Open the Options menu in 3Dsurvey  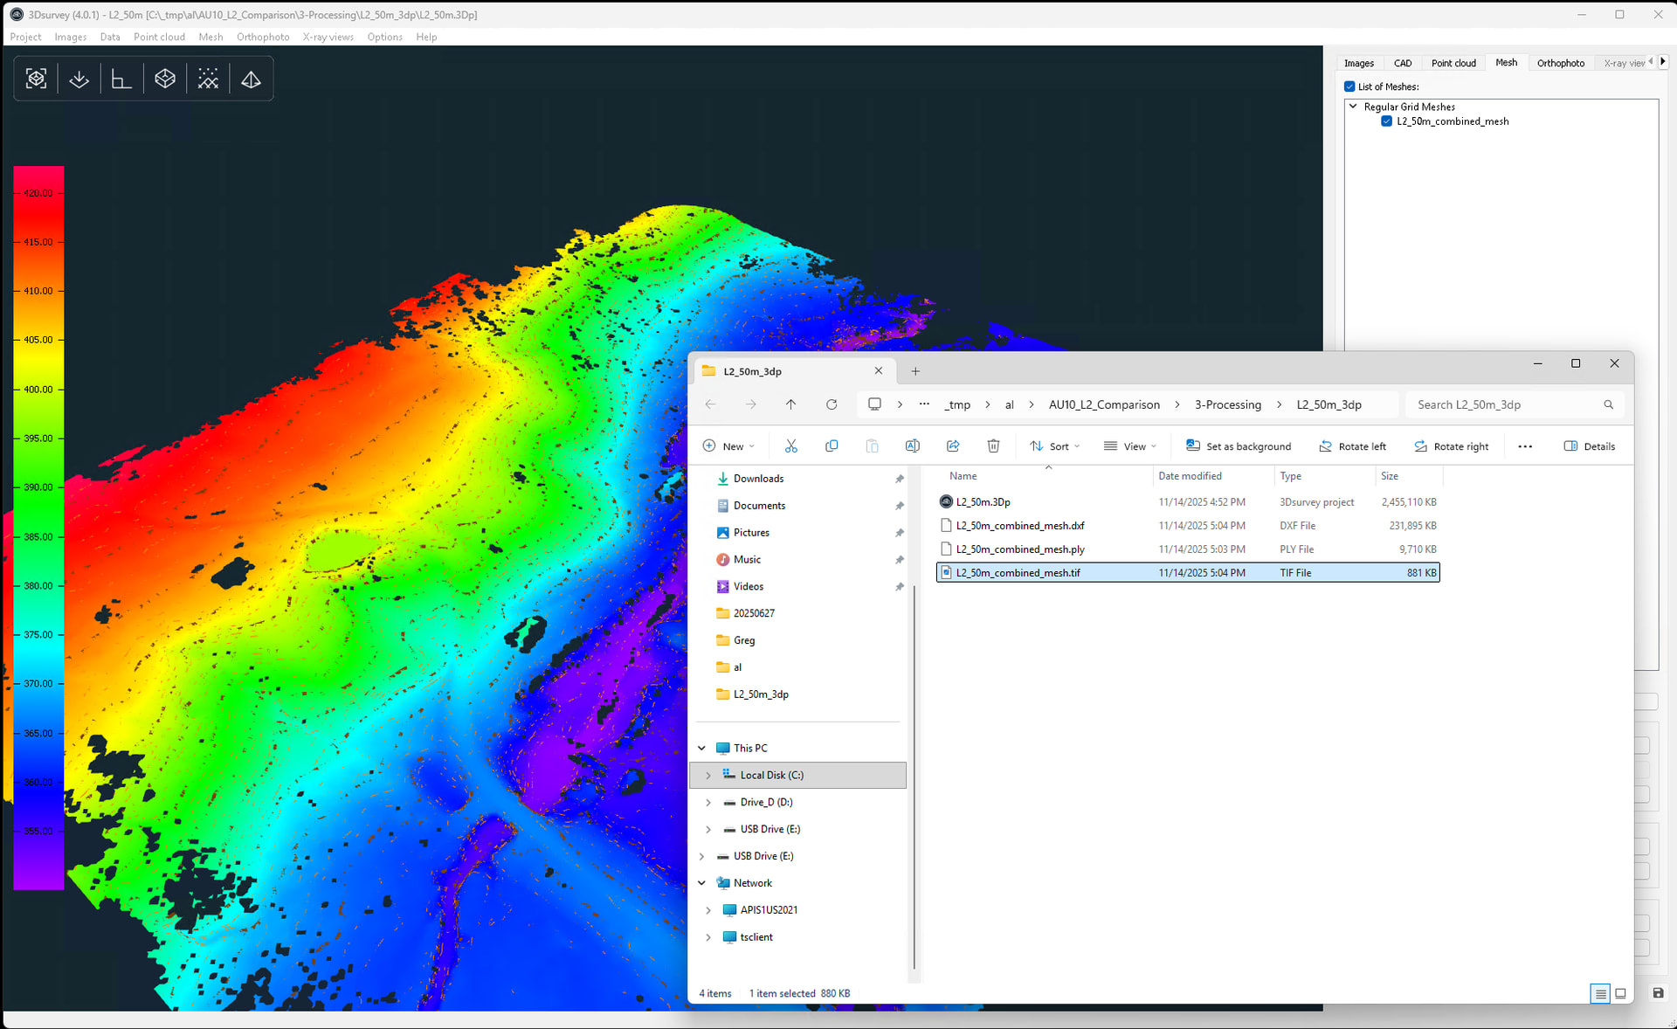(384, 37)
